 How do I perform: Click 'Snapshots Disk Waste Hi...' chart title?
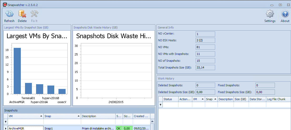pos(114,36)
